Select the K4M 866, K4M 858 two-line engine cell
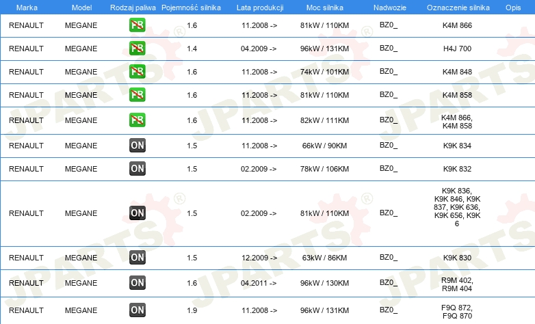Viewport: 535px width, 324px height. 457,122
